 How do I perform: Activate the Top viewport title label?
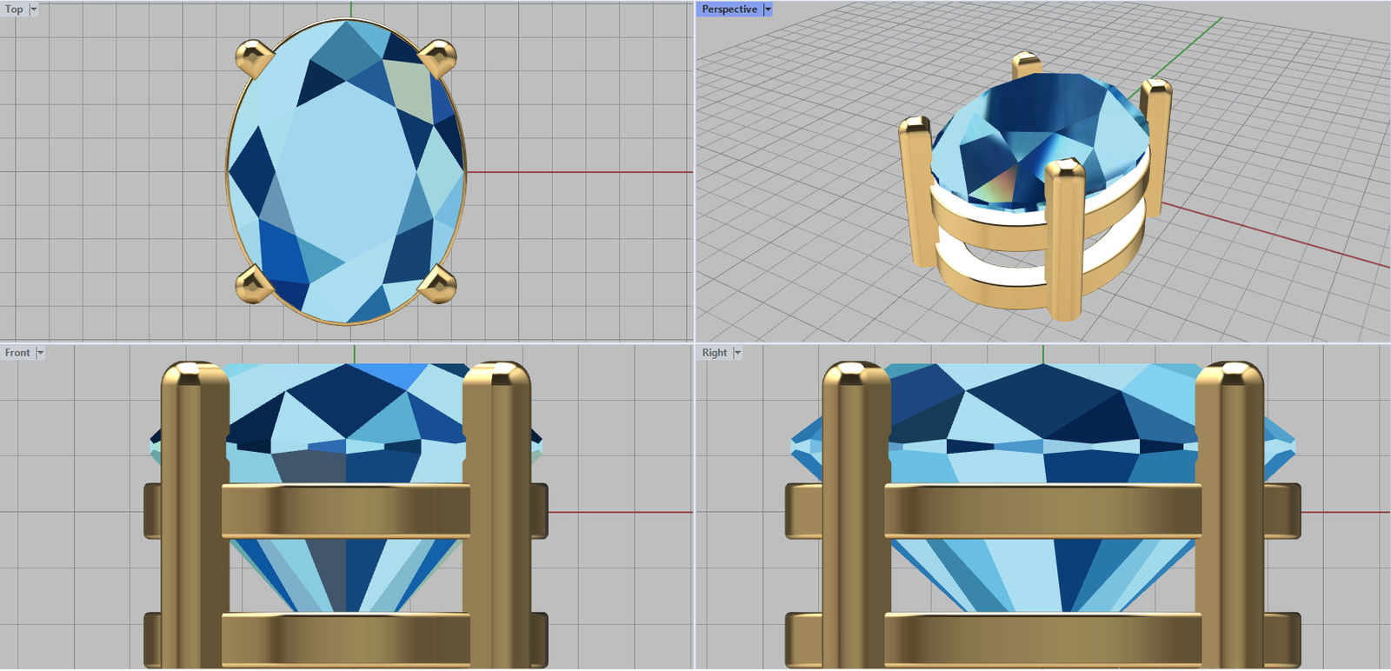14,10
